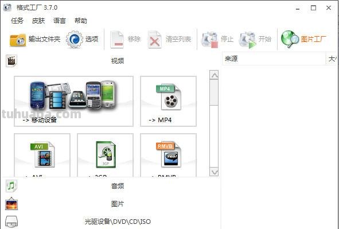Choose the 移动设备 mobile device conversion
This screenshot has width=339, height=229.
74,101
